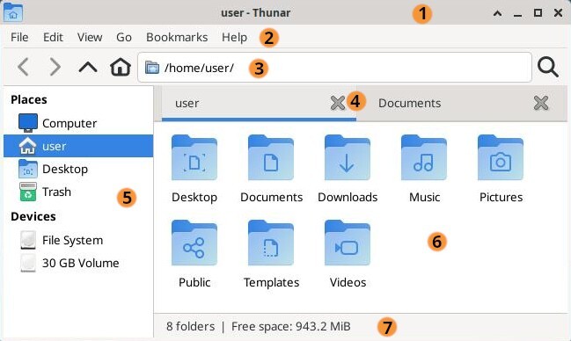Select the Videos folder icon
The height and width of the screenshot is (341, 571).
(348, 243)
